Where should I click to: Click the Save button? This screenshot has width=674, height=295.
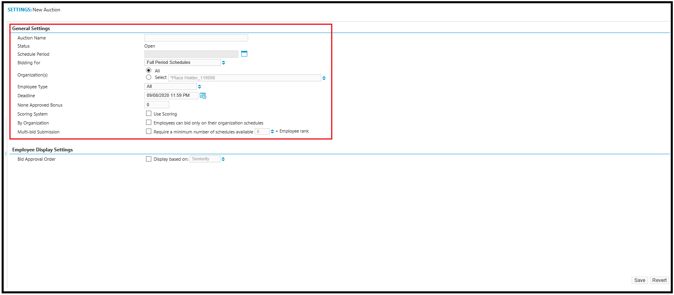(640, 280)
